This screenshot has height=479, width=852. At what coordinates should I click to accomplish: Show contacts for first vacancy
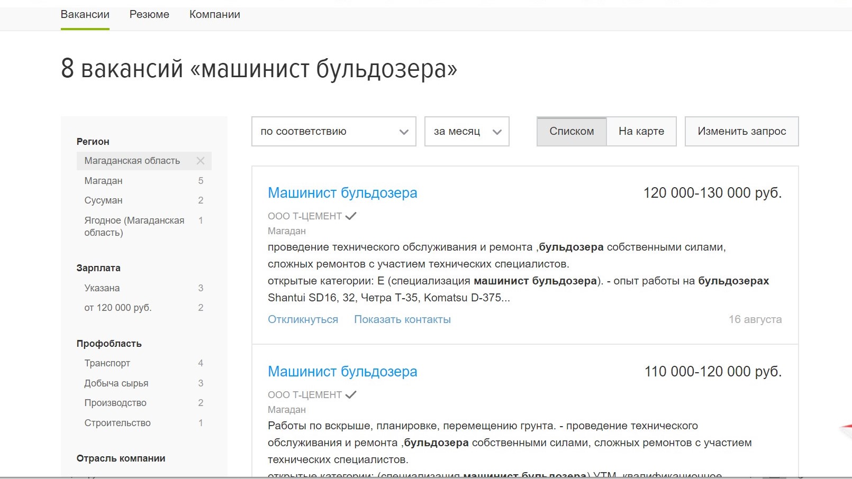click(402, 319)
